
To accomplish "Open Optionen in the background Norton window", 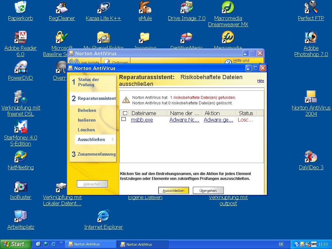I will [x=116, y=61].
